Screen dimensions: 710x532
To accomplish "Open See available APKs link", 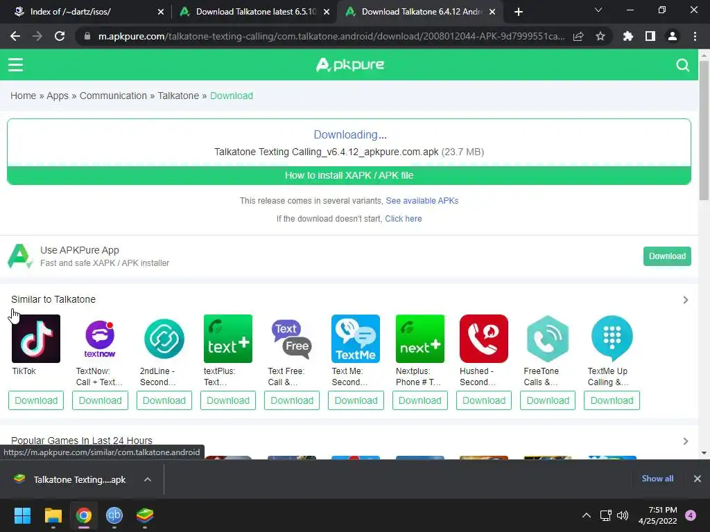I will (x=422, y=201).
